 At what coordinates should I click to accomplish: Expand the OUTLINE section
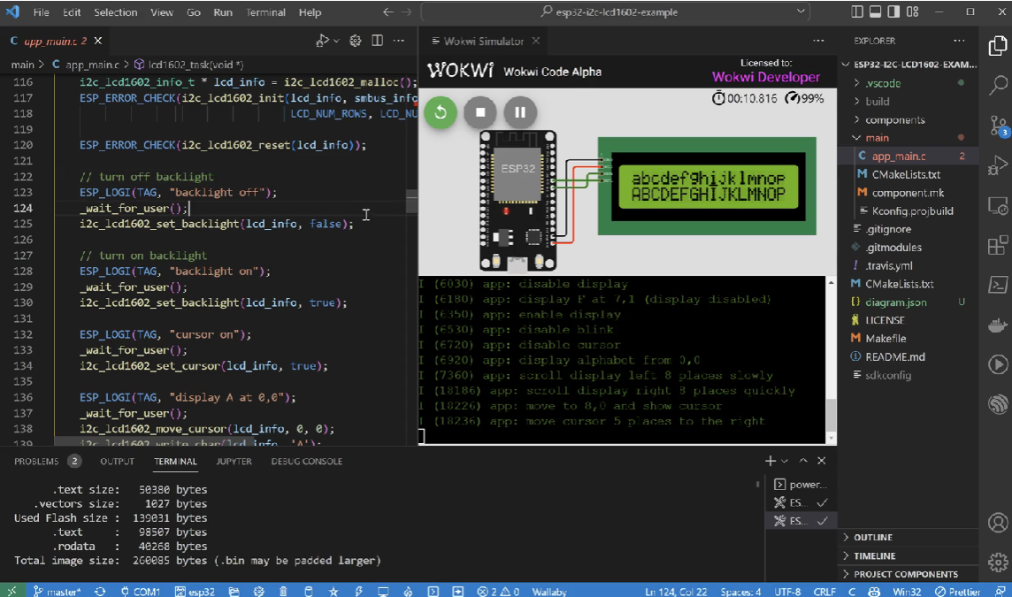pyautogui.click(x=873, y=538)
